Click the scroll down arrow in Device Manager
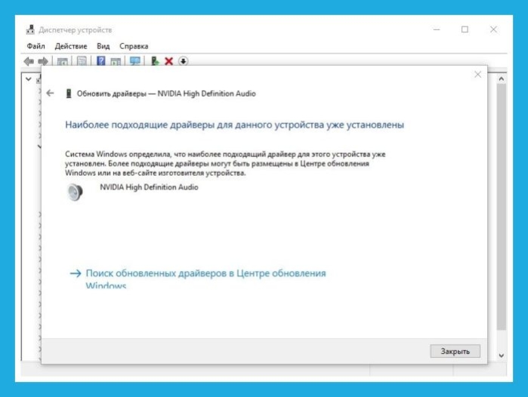 tap(502, 355)
